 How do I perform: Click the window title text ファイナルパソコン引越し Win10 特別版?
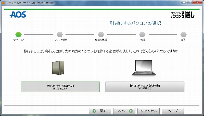[x=30, y=3]
